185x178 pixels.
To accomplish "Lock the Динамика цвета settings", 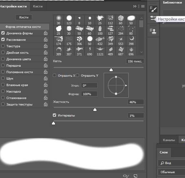I will (46, 59).
